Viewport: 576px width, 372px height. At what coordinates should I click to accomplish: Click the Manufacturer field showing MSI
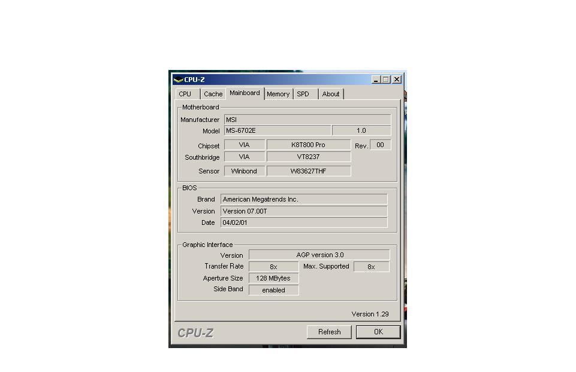pos(307,120)
